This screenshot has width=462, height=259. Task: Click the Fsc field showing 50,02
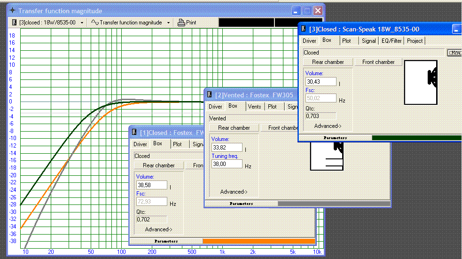[x=321, y=98]
